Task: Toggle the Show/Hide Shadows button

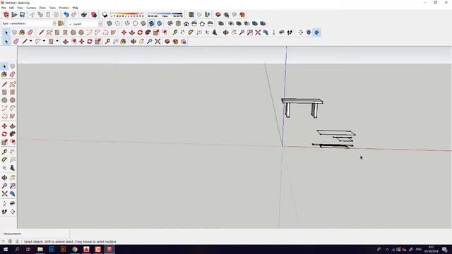Action: point(105,15)
